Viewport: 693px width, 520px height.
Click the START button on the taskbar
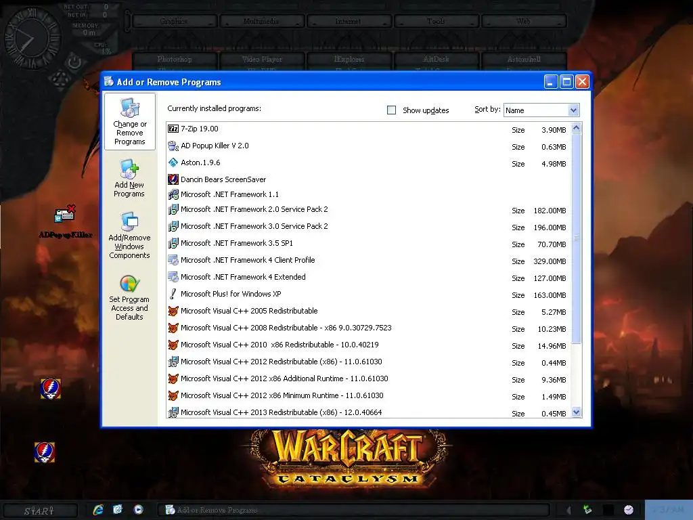tap(39, 511)
